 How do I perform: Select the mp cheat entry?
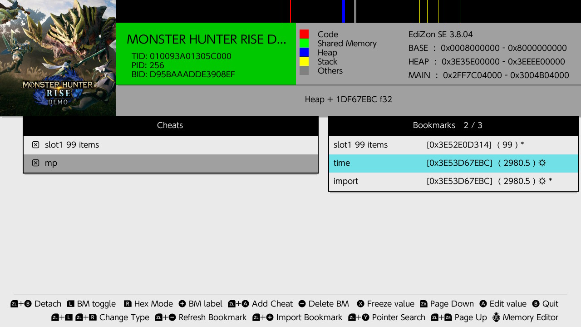170,163
